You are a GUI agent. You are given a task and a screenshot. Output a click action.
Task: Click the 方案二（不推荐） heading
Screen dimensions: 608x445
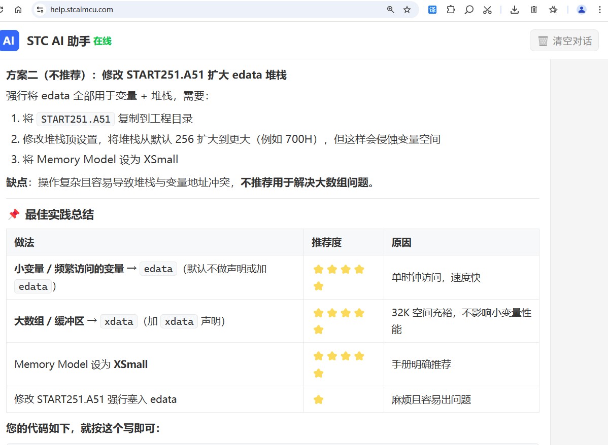(x=146, y=75)
